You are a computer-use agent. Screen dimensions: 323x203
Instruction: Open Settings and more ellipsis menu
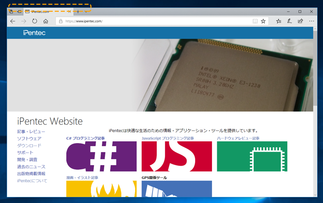pyautogui.click(x=312, y=21)
